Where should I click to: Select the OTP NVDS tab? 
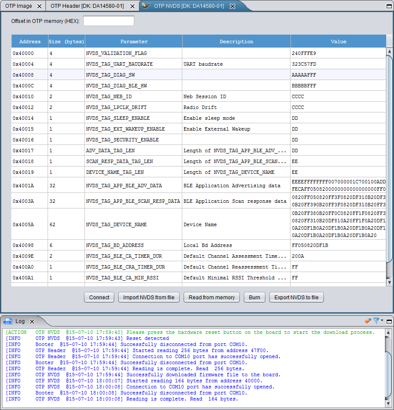coord(189,6)
